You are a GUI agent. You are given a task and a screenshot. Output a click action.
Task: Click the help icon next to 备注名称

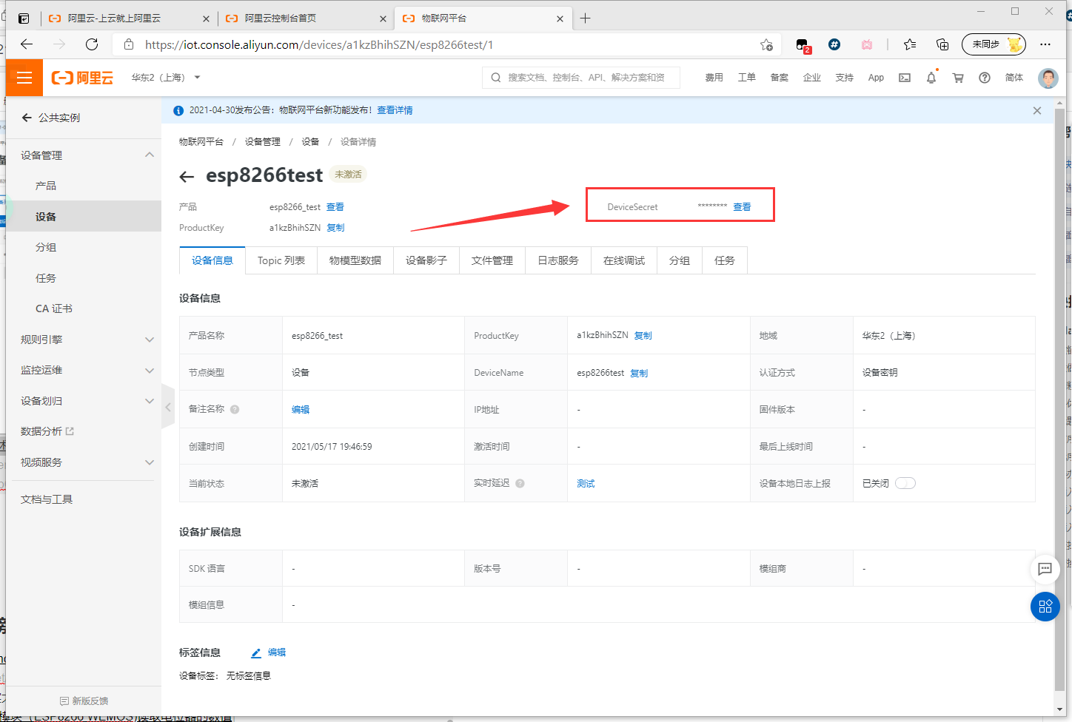click(235, 409)
